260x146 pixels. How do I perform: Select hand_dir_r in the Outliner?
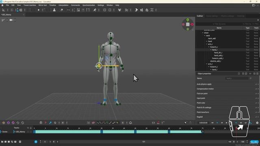[x=218, y=53]
